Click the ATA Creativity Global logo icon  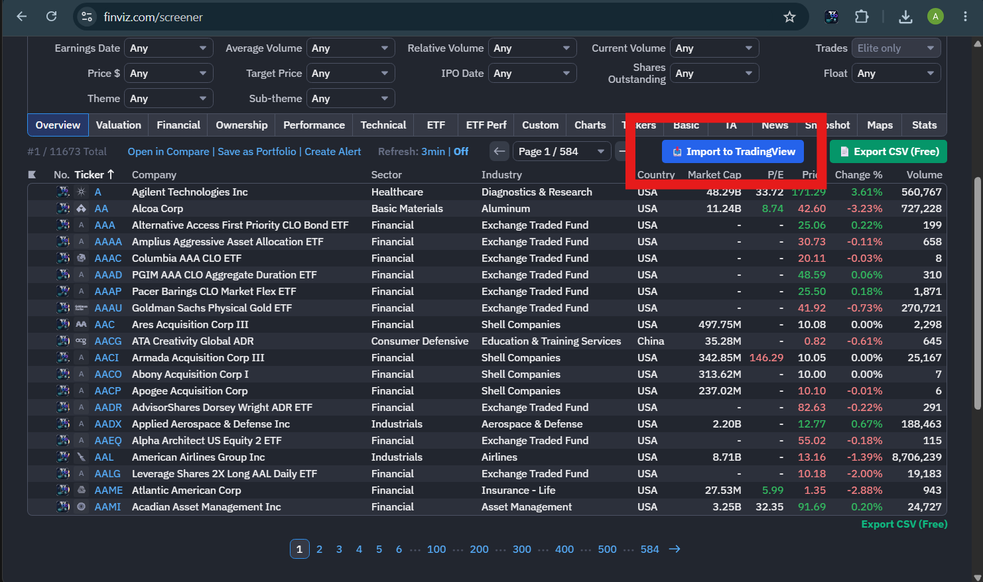click(x=82, y=341)
